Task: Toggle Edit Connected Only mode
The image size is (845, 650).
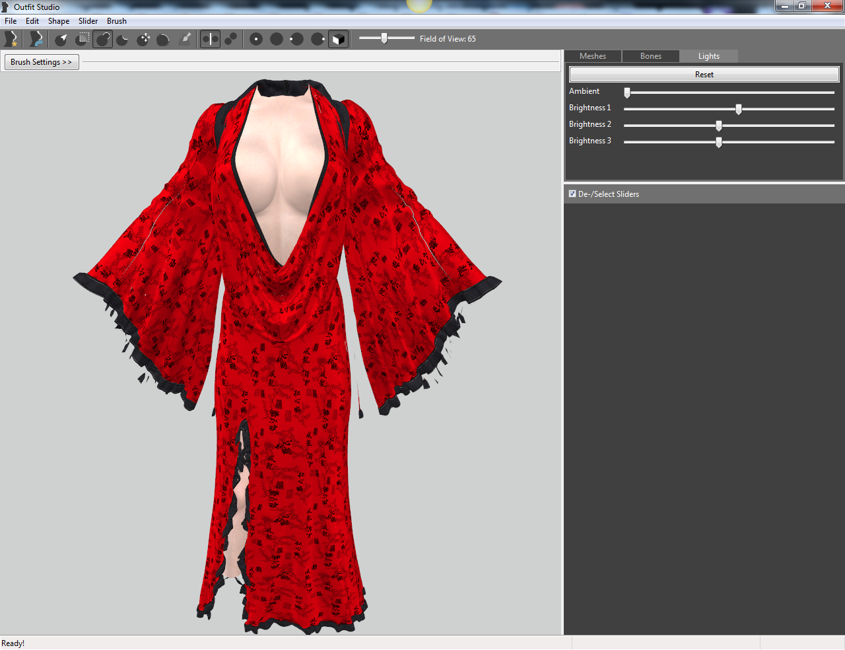Action: tap(230, 39)
